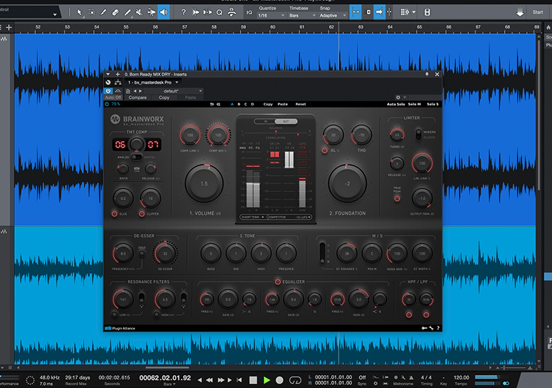Viewport: 552px width, 388px height.
Task: Open plugin routing channel editor icon
Action: (118, 82)
